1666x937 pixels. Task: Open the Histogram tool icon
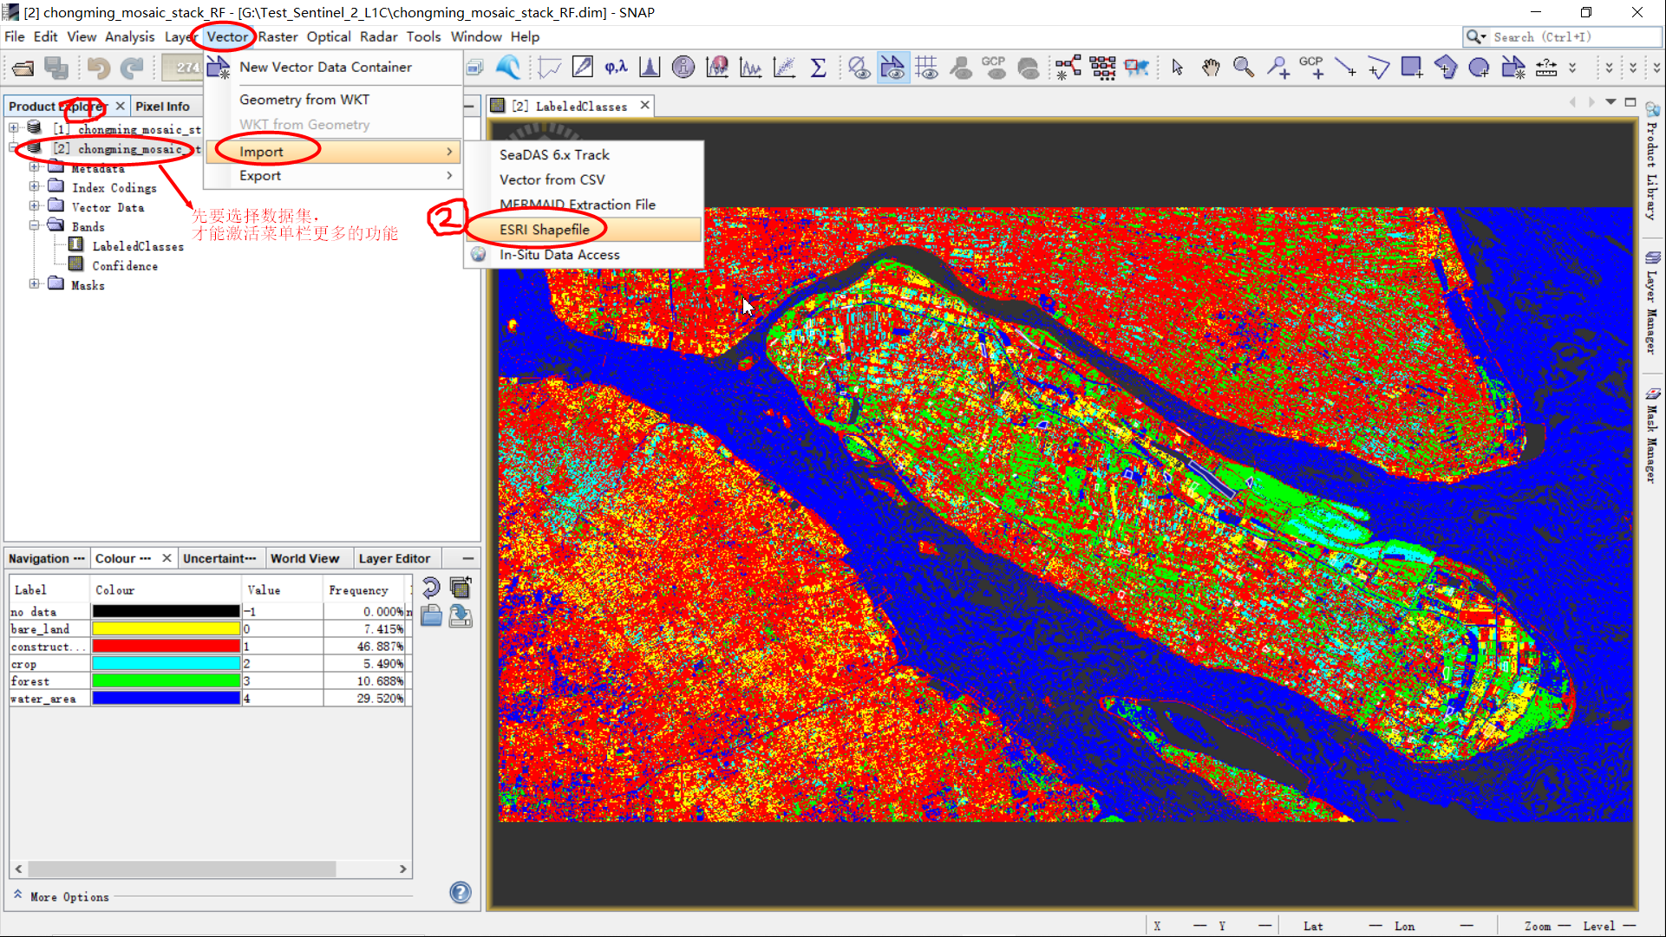[x=650, y=68]
